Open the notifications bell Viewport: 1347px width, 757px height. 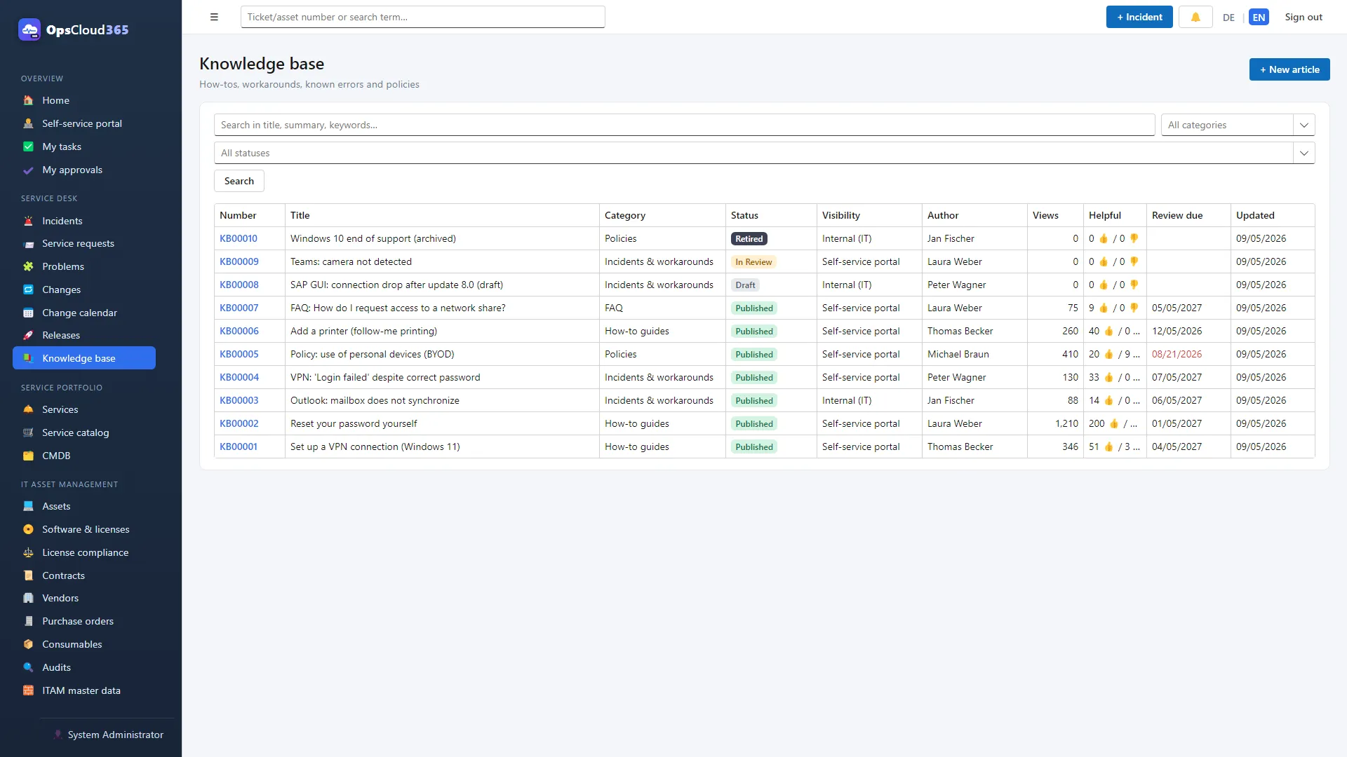coord(1195,17)
